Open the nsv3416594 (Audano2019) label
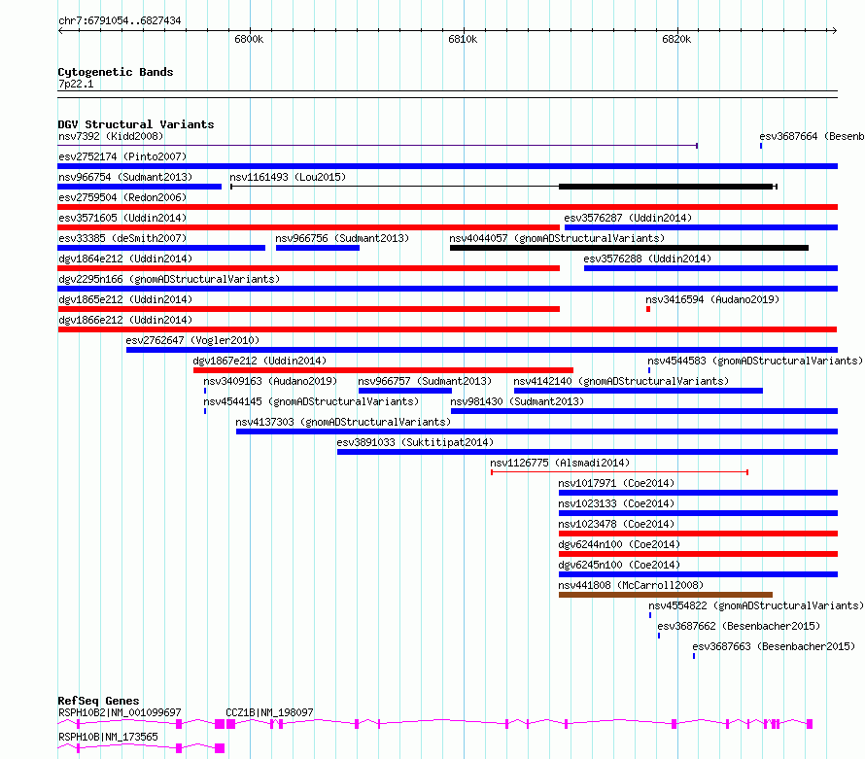The height and width of the screenshot is (759, 865). [x=712, y=299]
